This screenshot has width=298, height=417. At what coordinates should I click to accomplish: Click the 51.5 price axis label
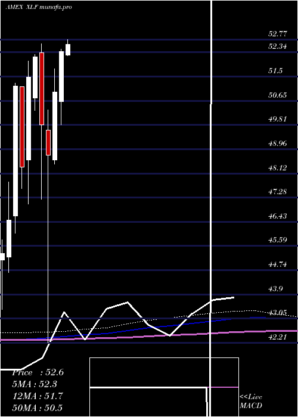[x=275, y=71]
